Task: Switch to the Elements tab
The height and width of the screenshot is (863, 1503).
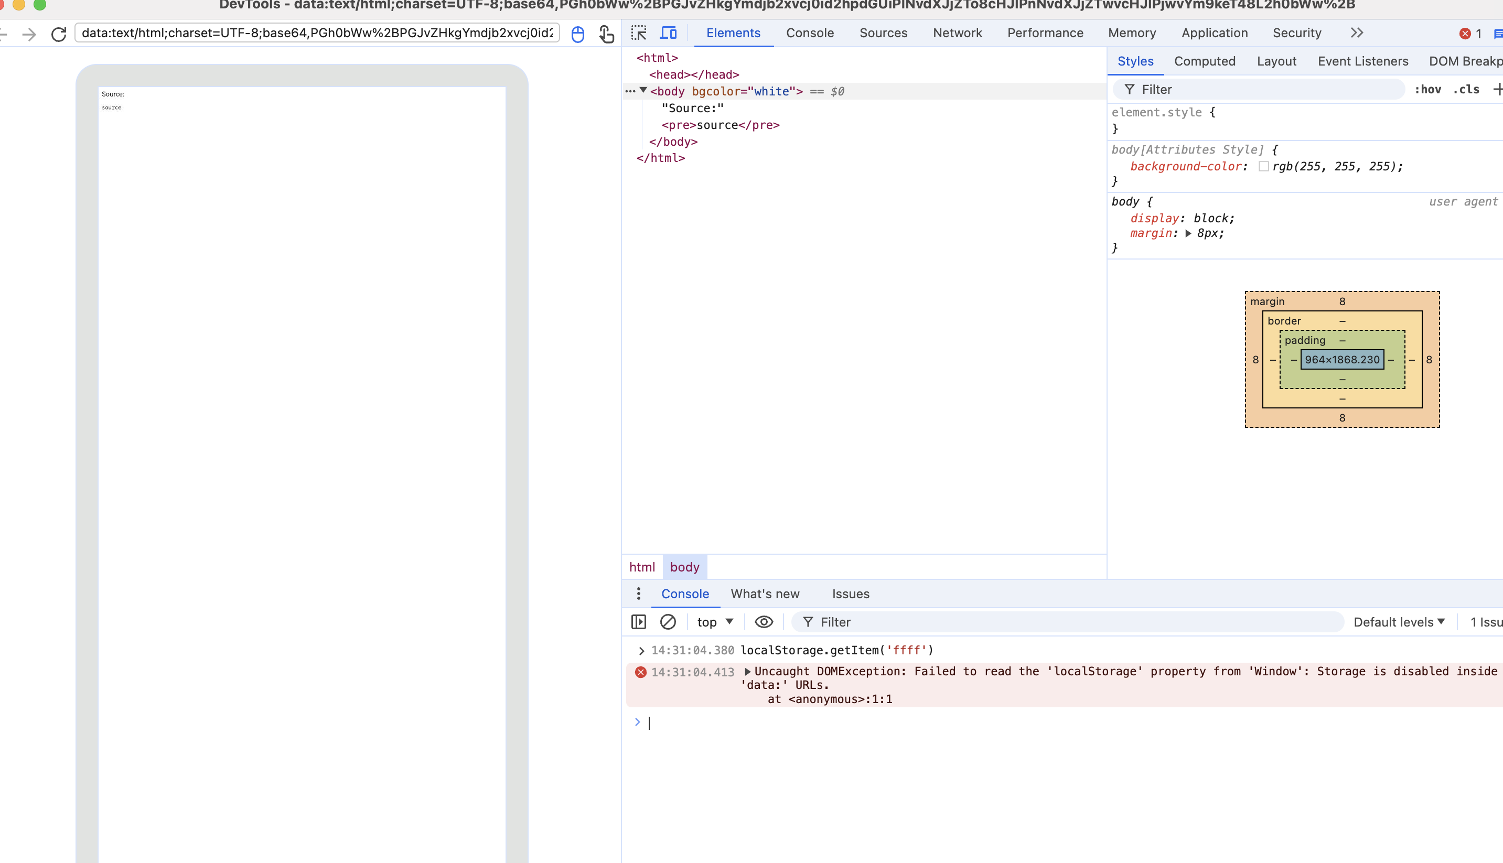Action: pos(733,33)
